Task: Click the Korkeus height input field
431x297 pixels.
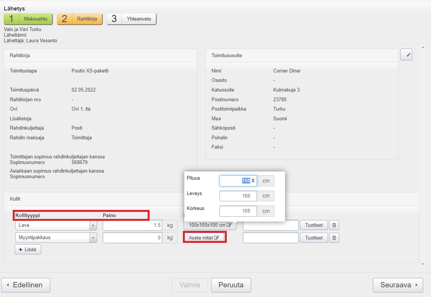Action: coord(238,211)
